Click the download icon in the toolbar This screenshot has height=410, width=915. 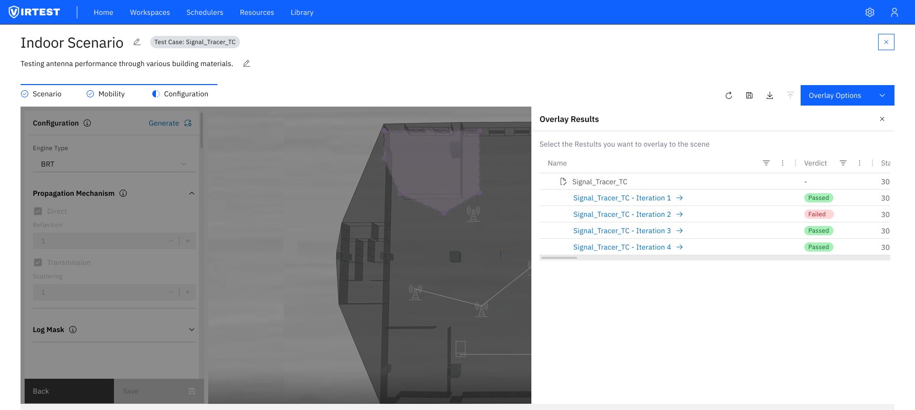(770, 95)
